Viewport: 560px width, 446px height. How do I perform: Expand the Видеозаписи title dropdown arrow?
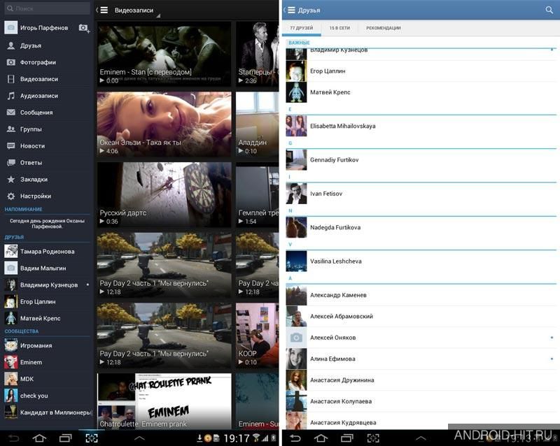158,15
